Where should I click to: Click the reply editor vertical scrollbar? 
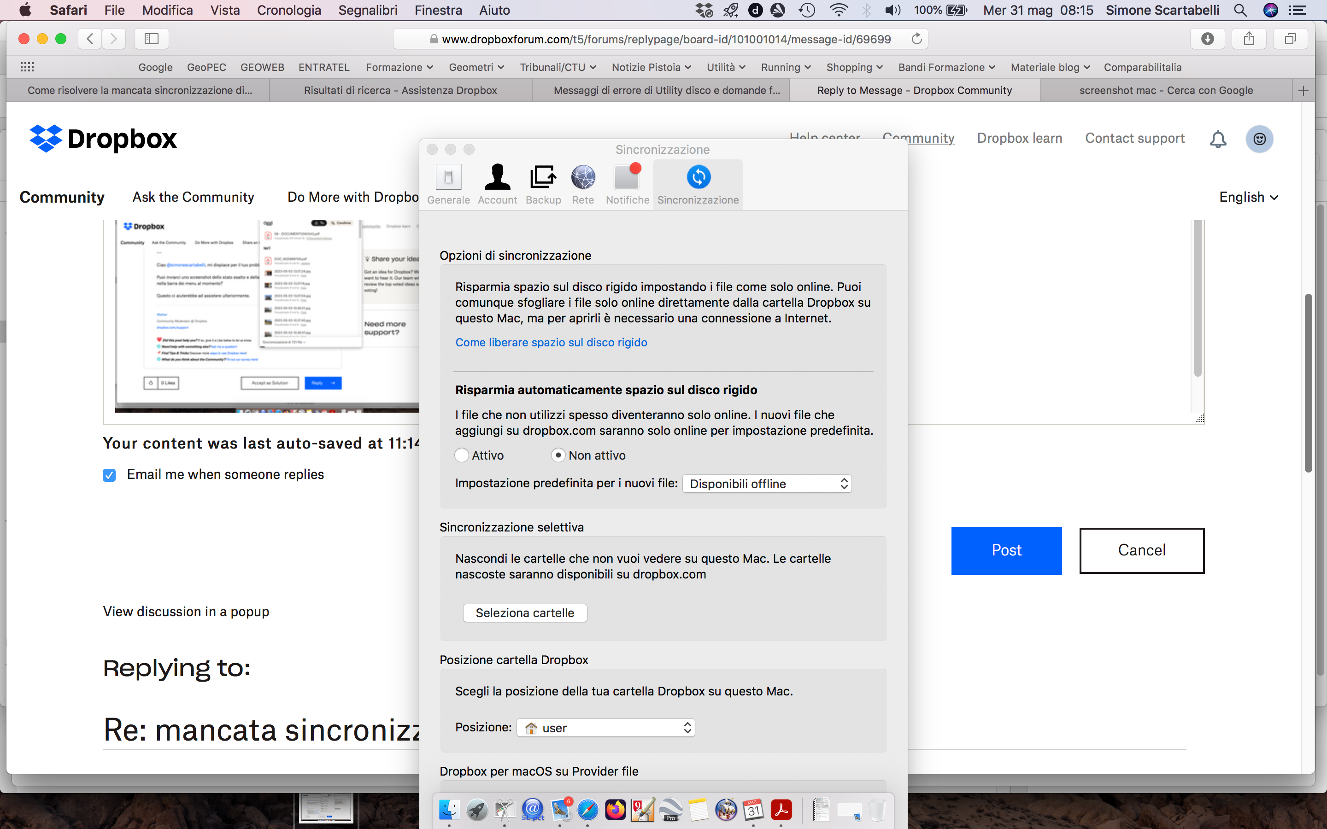(1198, 299)
